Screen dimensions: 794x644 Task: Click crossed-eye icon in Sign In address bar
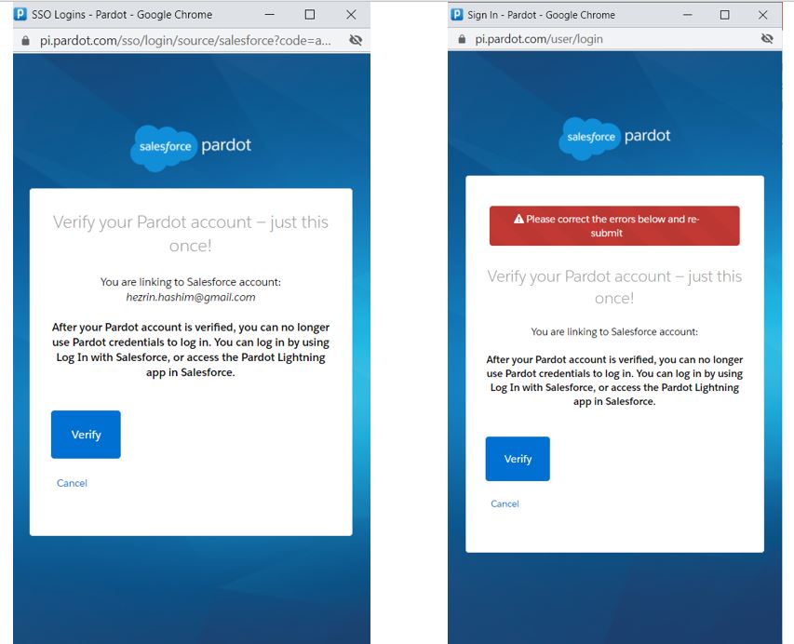[767, 38]
